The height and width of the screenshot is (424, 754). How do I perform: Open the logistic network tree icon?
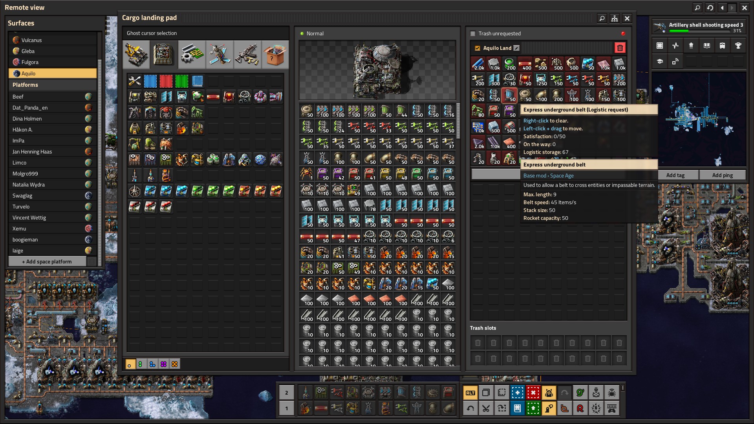615,18
